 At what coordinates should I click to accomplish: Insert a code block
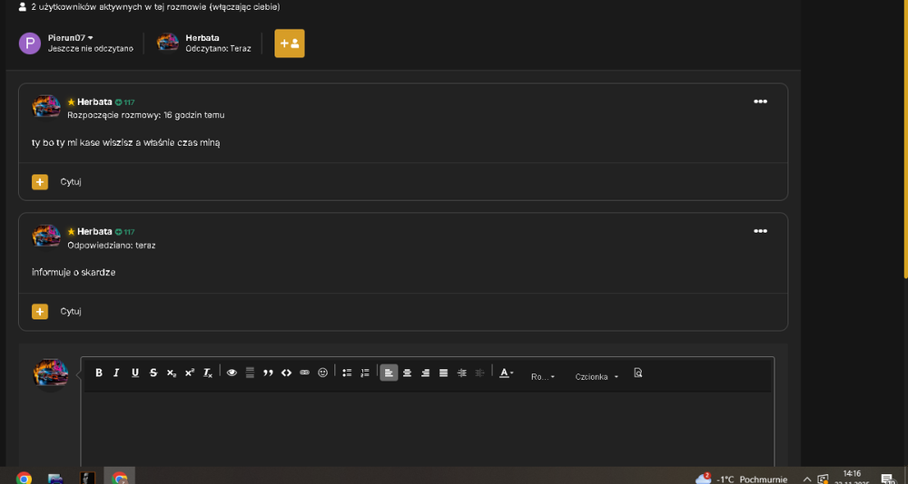(x=286, y=373)
